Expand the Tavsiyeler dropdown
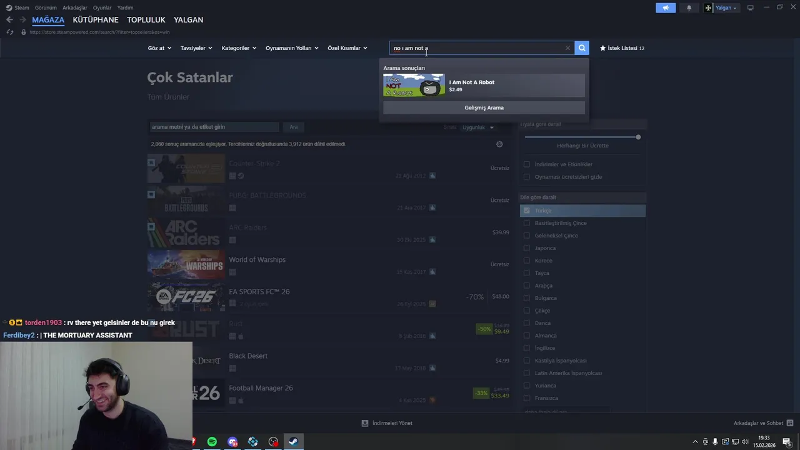This screenshot has height=450, width=800. pos(196,48)
